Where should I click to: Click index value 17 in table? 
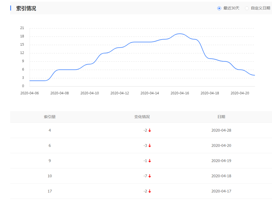coord(50,191)
